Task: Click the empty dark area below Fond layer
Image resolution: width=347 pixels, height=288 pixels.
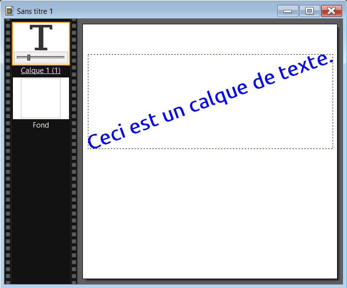Action: (41, 209)
